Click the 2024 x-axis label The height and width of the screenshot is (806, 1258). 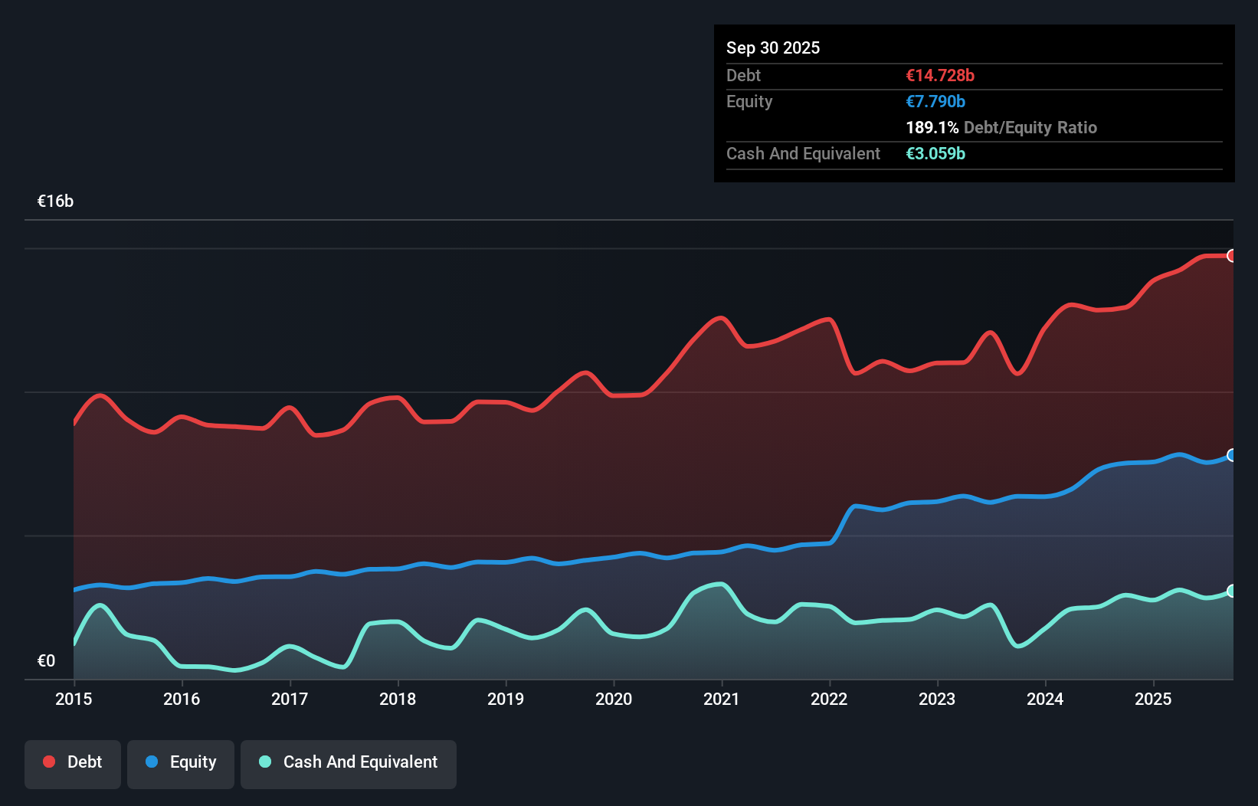pyautogui.click(x=1045, y=699)
